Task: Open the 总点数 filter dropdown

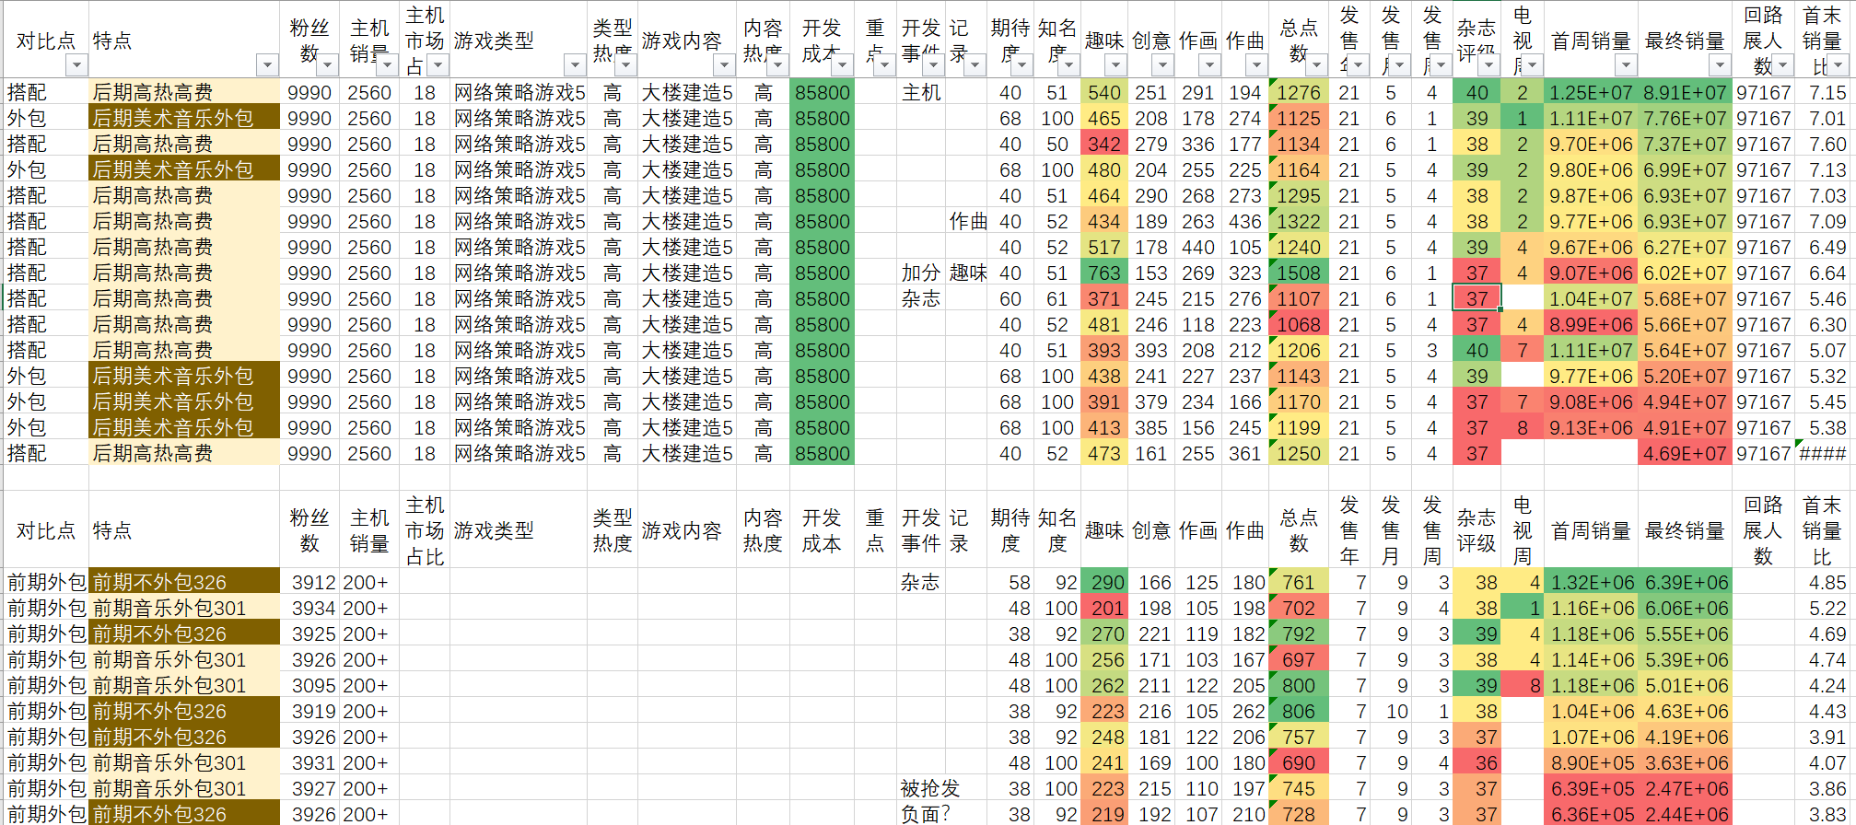Action: [x=1316, y=65]
